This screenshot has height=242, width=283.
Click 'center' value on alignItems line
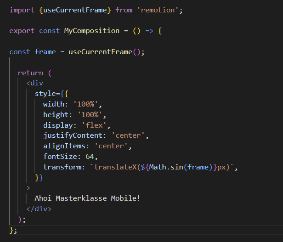pyautogui.click(x=111, y=146)
